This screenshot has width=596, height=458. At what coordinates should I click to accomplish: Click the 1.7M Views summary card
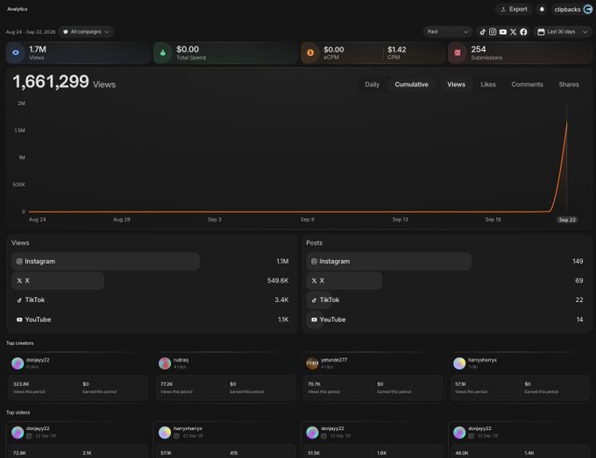pos(78,53)
